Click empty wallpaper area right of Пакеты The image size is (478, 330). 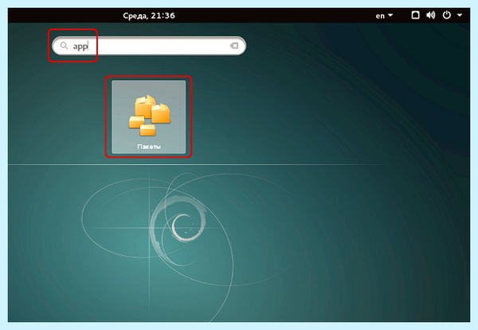305,116
